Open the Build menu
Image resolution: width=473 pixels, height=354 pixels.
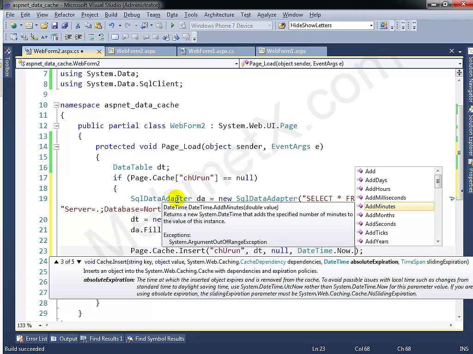point(111,15)
